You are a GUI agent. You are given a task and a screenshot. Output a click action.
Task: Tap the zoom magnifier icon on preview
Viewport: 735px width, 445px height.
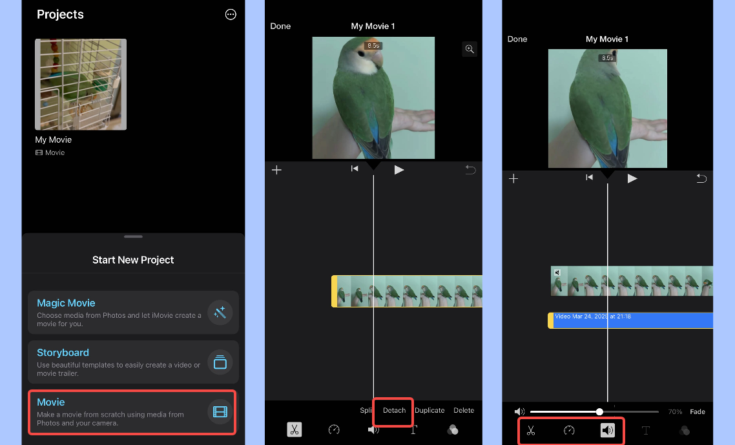click(470, 49)
